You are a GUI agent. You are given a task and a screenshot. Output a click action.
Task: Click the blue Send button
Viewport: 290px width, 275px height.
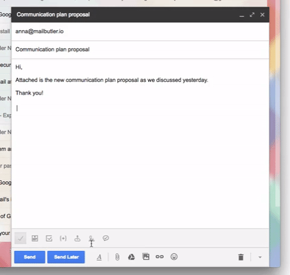tap(30, 257)
